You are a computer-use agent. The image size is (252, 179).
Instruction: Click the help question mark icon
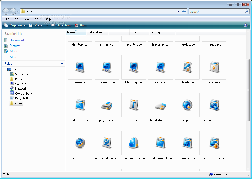click(245, 25)
